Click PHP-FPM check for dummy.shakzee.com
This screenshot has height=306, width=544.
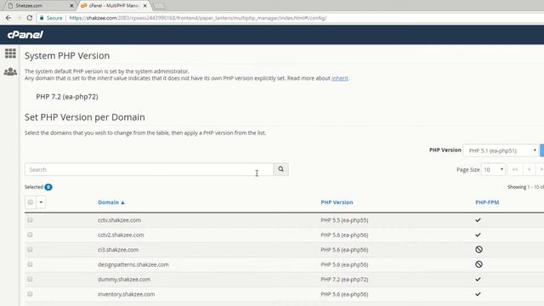pyautogui.click(x=478, y=280)
